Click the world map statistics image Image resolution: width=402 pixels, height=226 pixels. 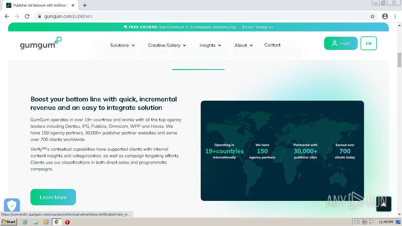[282, 151]
